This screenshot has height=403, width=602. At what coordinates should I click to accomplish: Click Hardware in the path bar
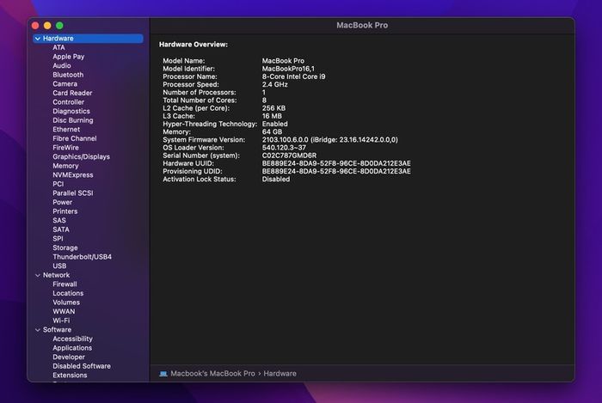(x=279, y=374)
